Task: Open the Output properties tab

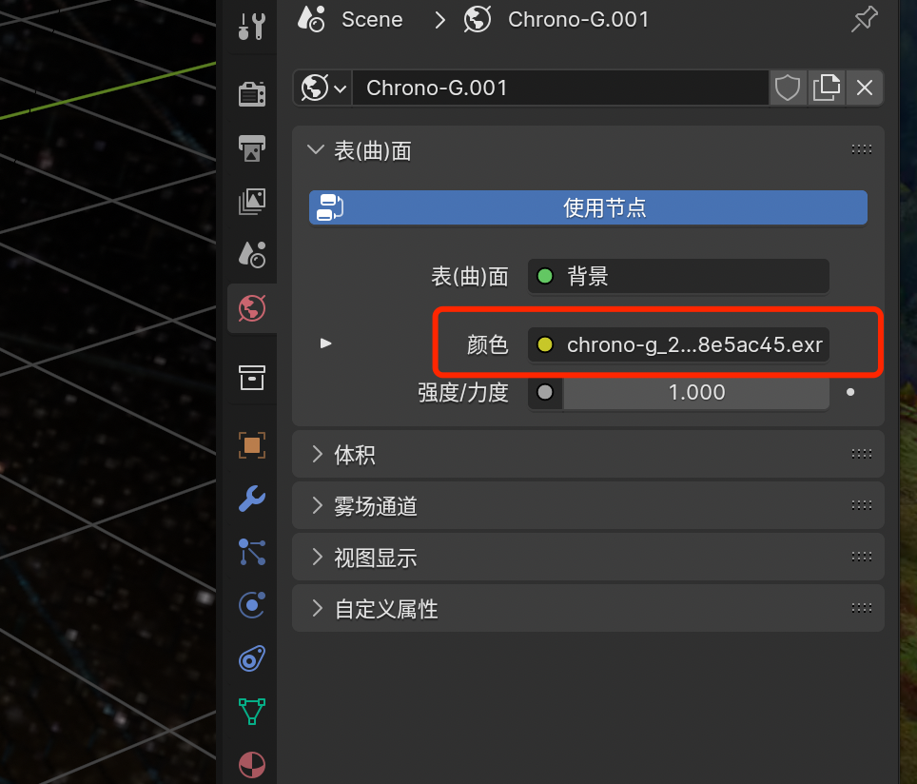Action: pyautogui.click(x=252, y=147)
